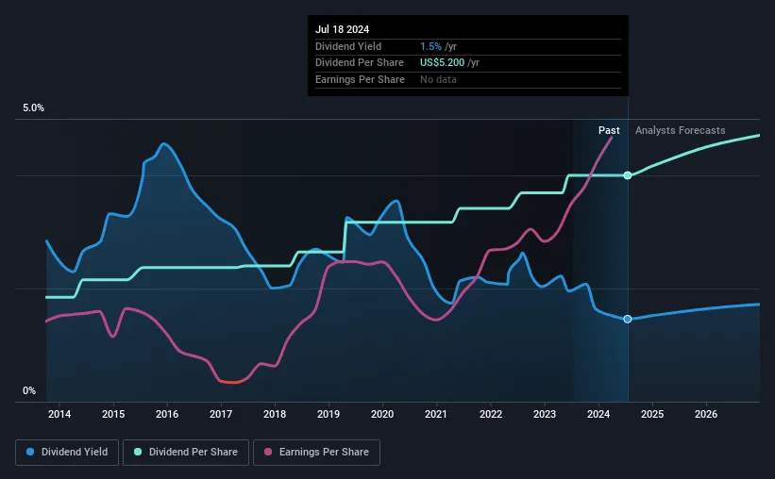
Task: Click the 2017 label on the x-axis
Action: coord(221,414)
